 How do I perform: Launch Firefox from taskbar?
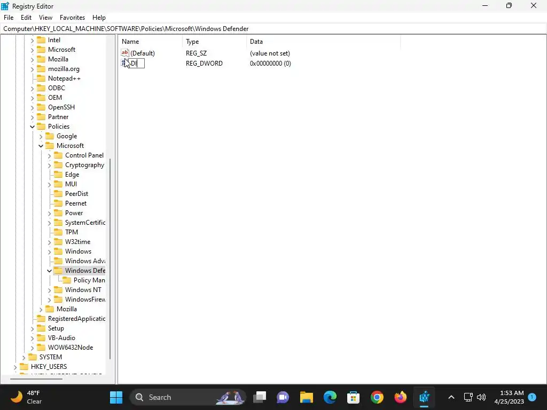(x=400, y=397)
